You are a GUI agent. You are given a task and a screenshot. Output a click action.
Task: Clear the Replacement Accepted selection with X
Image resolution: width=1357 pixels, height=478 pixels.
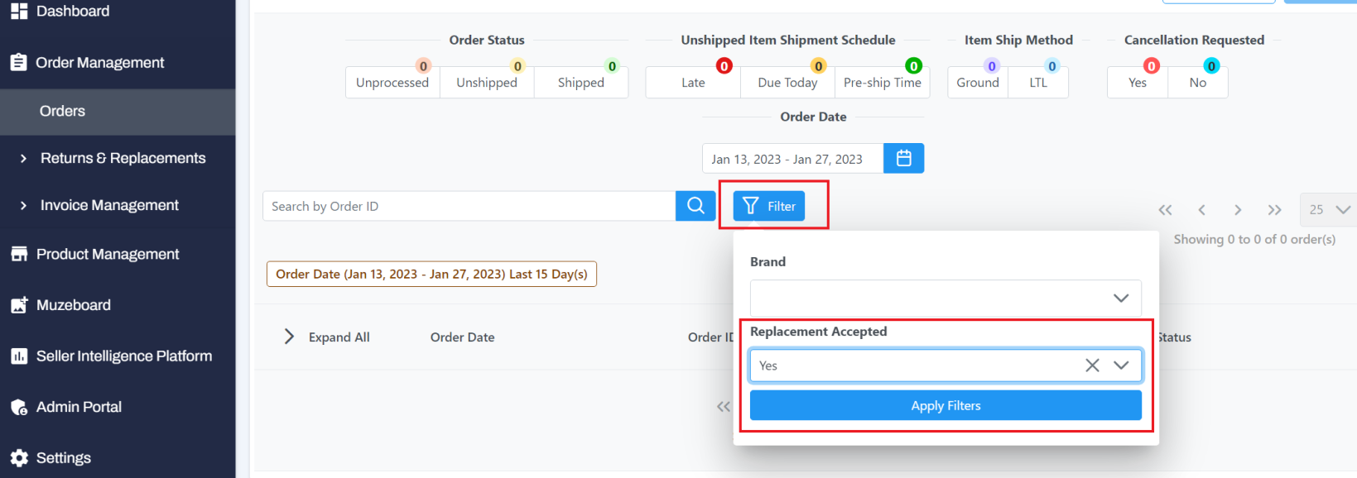[1092, 366]
